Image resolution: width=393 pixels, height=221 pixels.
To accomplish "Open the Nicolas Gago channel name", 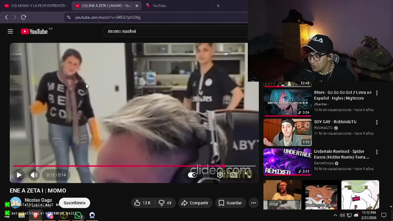I will click(x=38, y=200).
